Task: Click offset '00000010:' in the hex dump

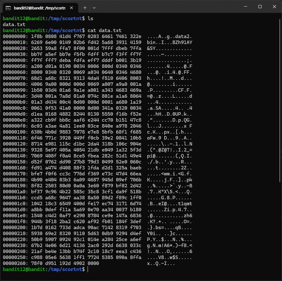Action: click(15, 42)
